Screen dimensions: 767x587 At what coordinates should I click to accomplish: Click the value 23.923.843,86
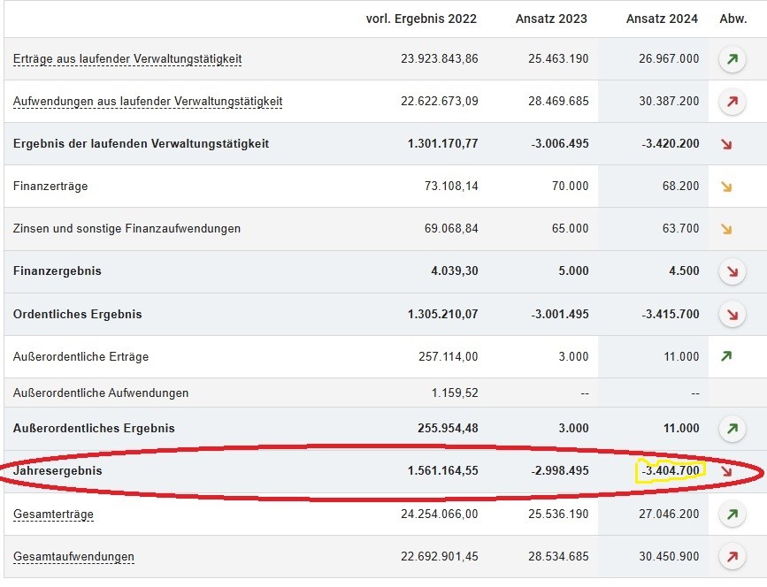click(440, 58)
